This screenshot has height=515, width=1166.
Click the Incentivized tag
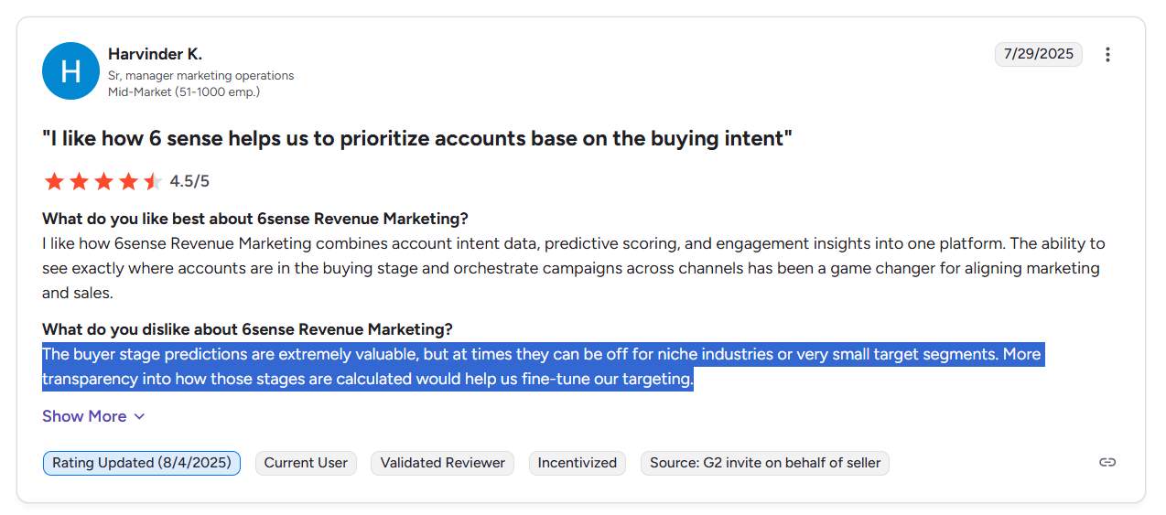pyautogui.click(x=578, y=463)
